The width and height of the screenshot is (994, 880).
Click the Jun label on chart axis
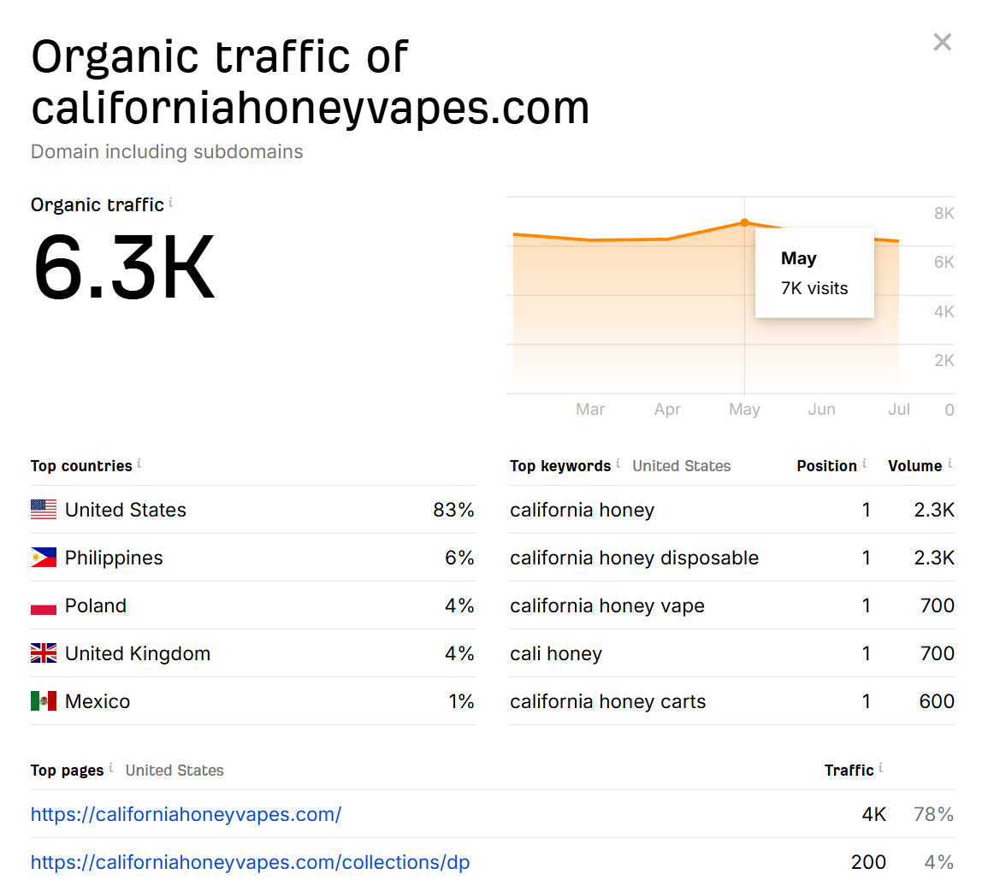[x=821, y=410]
